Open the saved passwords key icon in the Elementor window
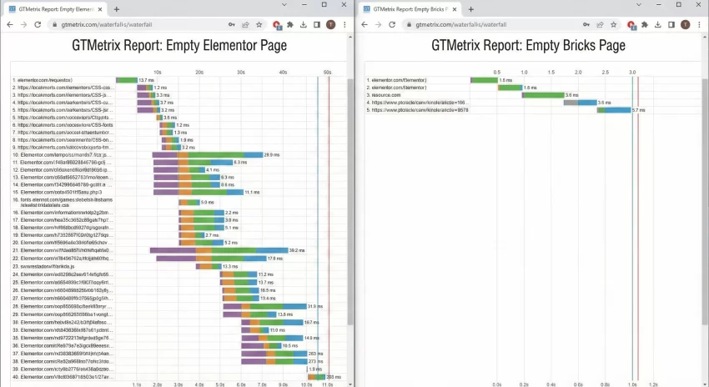 click(232, 24)
